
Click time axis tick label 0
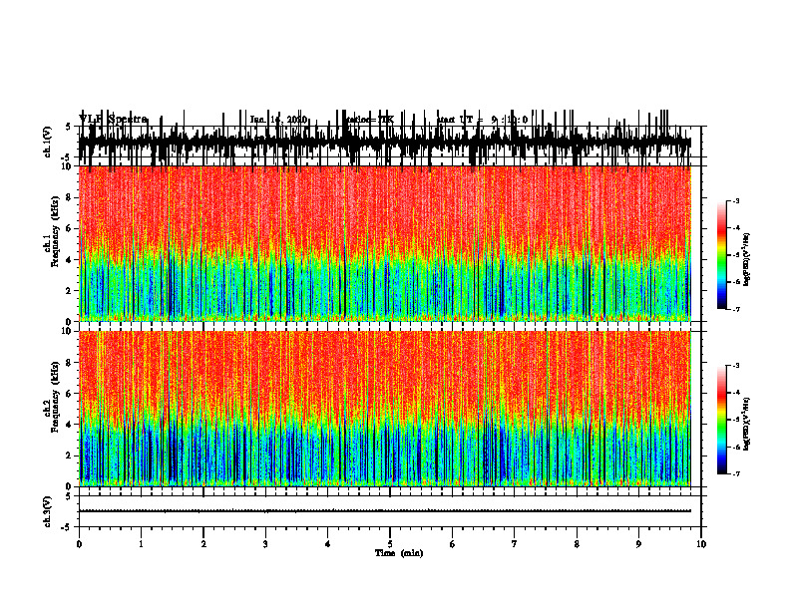click(x=79, y=544)
